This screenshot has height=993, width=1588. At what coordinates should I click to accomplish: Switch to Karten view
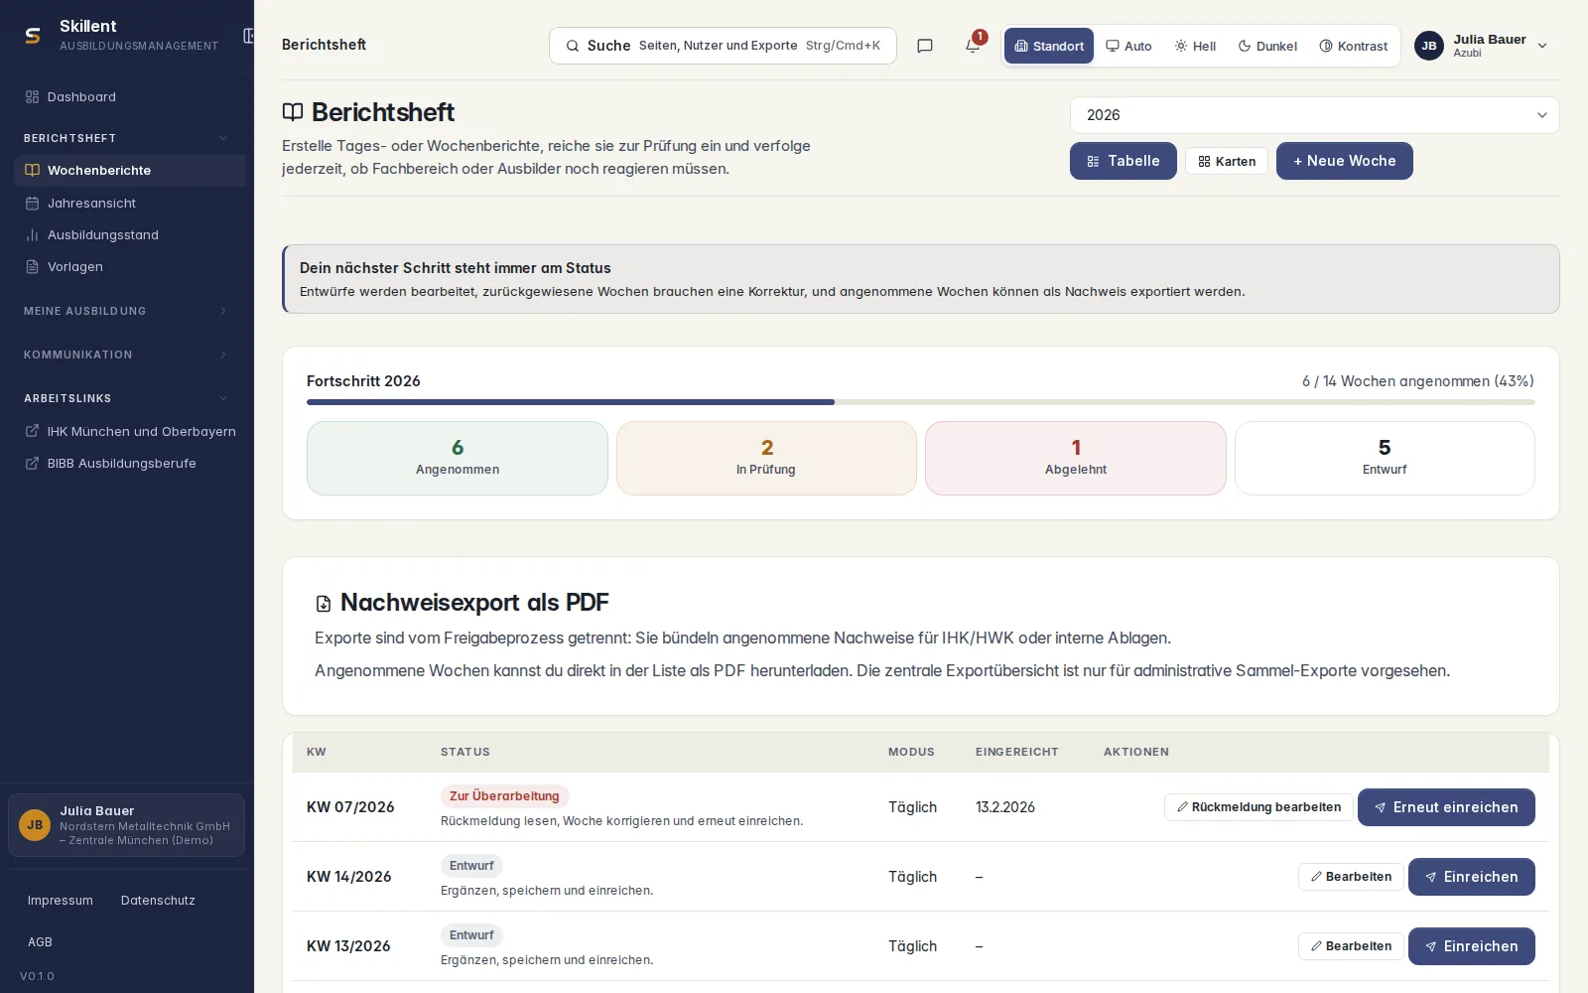tap(1227, 161)
